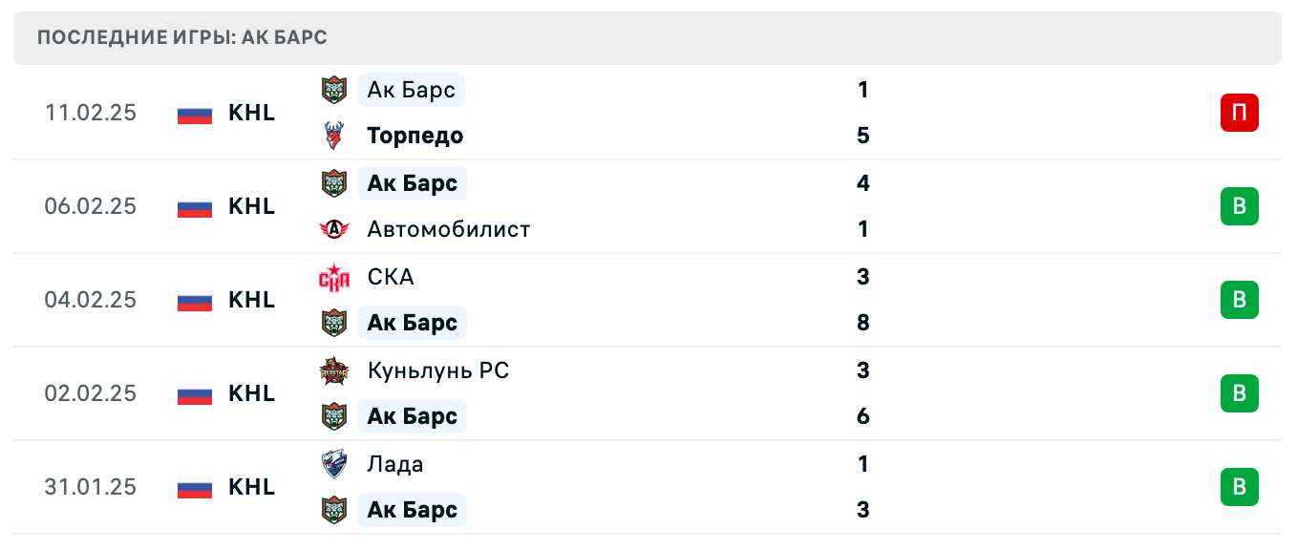Open the СКА team link

pos(391,277)
